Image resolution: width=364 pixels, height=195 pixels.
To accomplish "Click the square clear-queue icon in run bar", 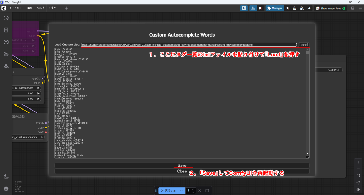I will (x=207, y=191).
